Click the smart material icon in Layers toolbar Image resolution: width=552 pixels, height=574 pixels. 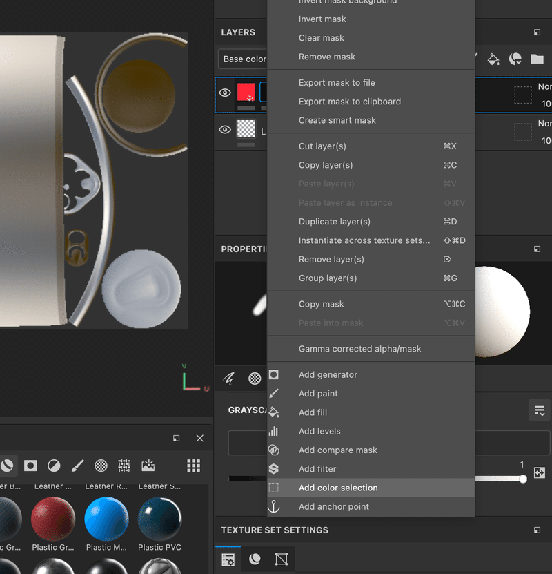515,59
